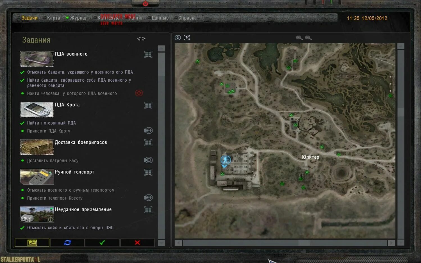
Task: Click the task list scroll-up arrow
Action: click(x=161, y=49)
